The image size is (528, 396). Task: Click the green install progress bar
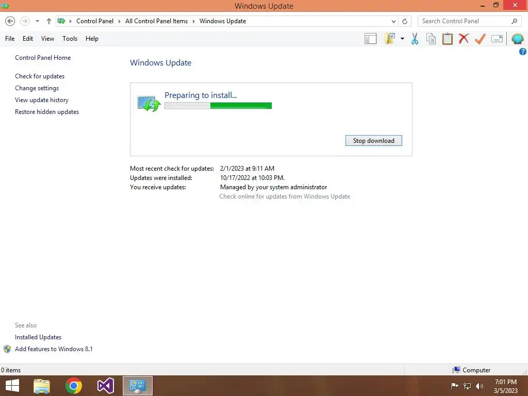point(218,106)
